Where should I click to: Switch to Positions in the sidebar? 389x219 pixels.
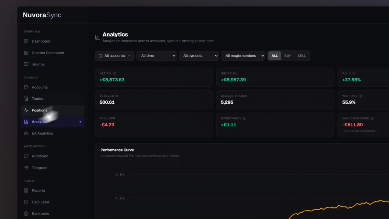52,110
